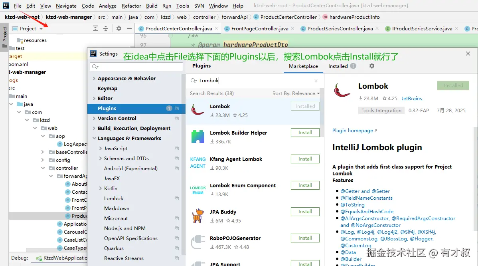Click the scope icon beside Lombok settings
Image resolution: width=478 pixels, height=266 pixels.
[177, 198]
